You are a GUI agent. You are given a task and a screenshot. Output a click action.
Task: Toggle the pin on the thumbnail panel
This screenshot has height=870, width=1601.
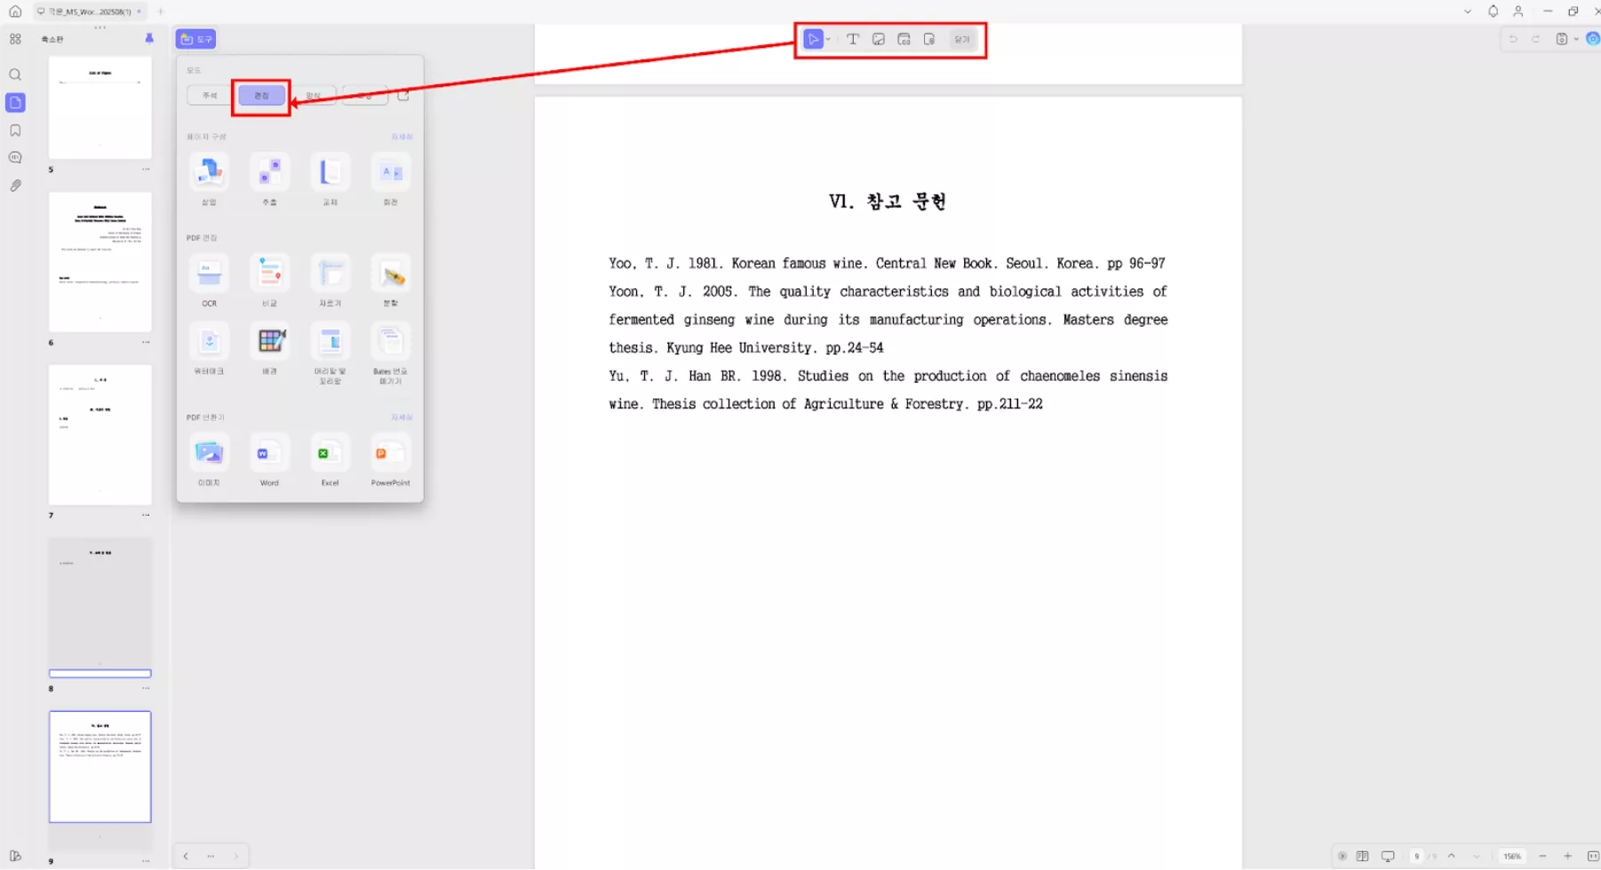(x=149, y=38)
